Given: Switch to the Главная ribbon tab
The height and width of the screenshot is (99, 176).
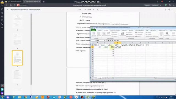Looking at the screenshot, I should 100,30.
